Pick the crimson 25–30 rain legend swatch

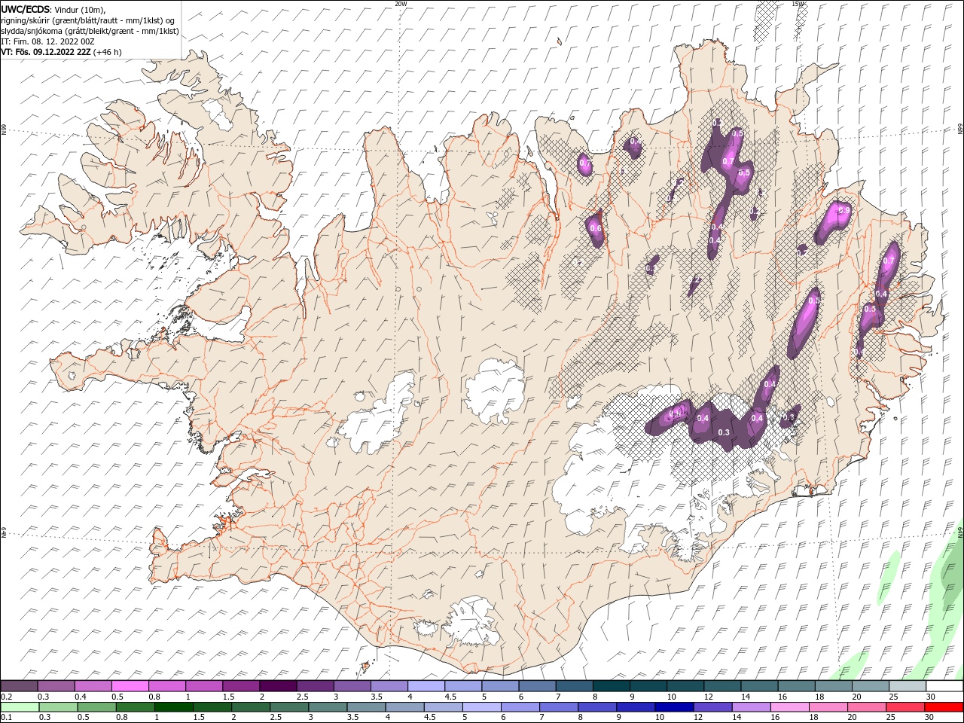click(x=904, y=707)
